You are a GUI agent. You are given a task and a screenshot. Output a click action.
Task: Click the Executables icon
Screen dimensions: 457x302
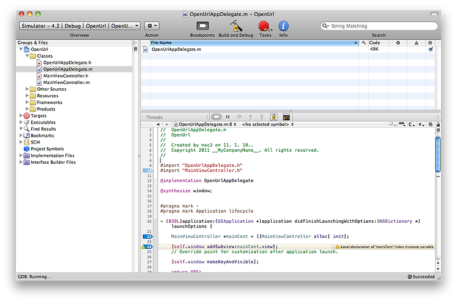tap(27, 122)
